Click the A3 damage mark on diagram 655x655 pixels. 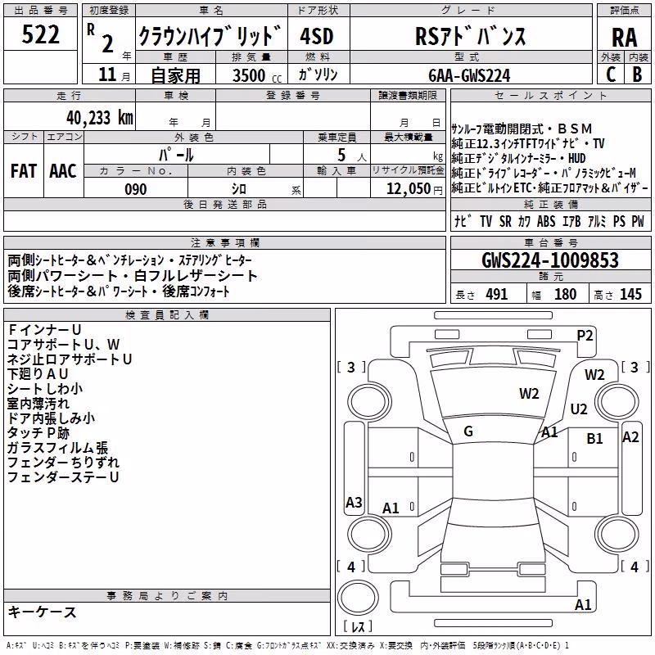tap(354, 502)
